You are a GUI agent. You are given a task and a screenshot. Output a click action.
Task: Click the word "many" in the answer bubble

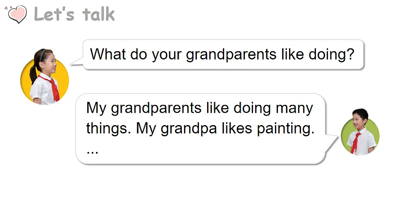pyautogui.click(x=294, y=109)
